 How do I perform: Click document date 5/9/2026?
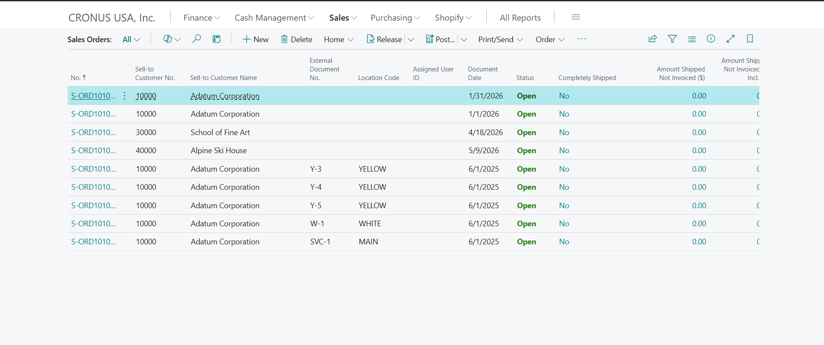[484, 151]
